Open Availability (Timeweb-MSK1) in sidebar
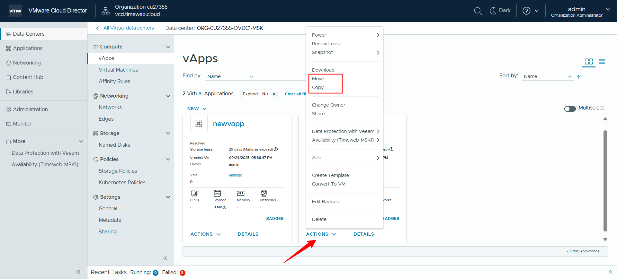 pos(45,164)
